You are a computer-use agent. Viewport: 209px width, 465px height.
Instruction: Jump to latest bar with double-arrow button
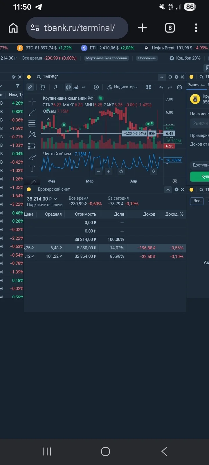pyautogui.click(x=153, y=171)
